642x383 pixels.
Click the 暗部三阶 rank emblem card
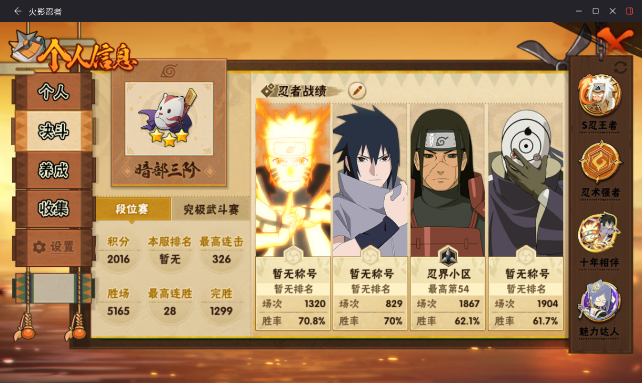[x=169, y=124]
